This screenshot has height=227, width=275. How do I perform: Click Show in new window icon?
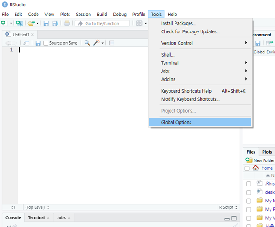pos(26,43)
